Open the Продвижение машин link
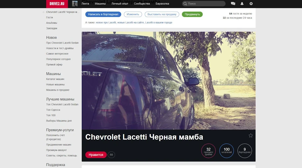The width and height of the screenshot is (302, 168). tap(59, 144)
